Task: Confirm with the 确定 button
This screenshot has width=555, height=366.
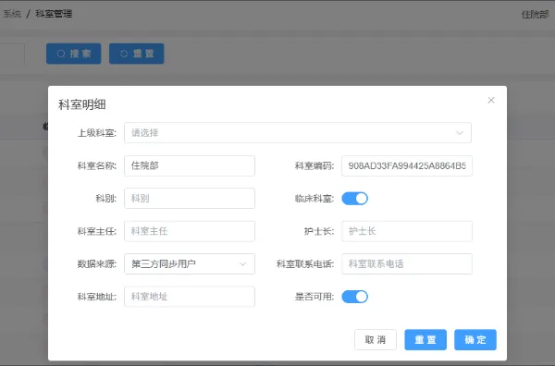Action: pyautogui.click(x=475, y=340)
